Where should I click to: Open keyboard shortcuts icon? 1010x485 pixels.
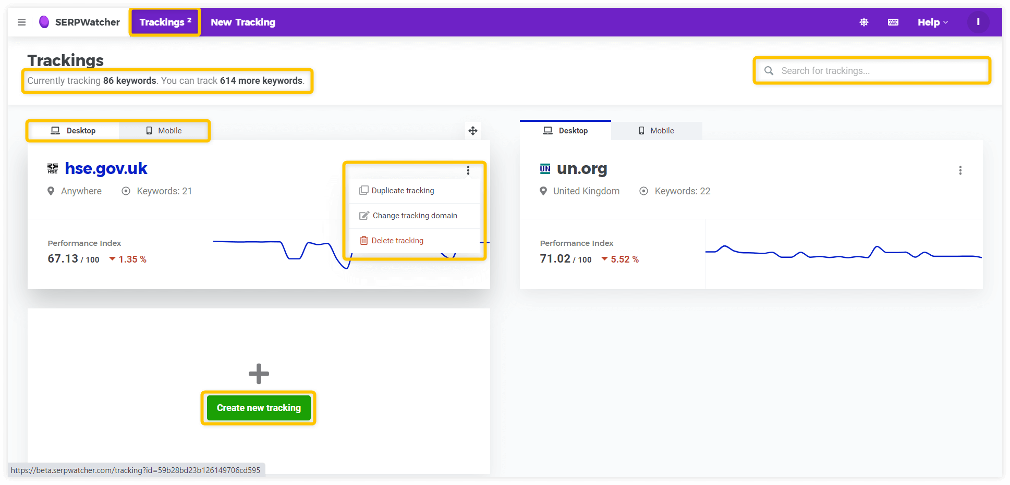[893, 22]
